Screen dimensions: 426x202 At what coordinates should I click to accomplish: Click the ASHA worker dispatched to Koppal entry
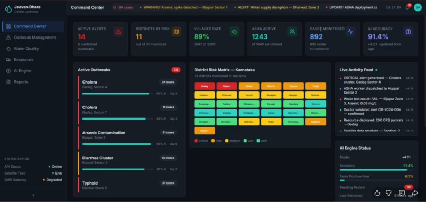click(376, 90)
